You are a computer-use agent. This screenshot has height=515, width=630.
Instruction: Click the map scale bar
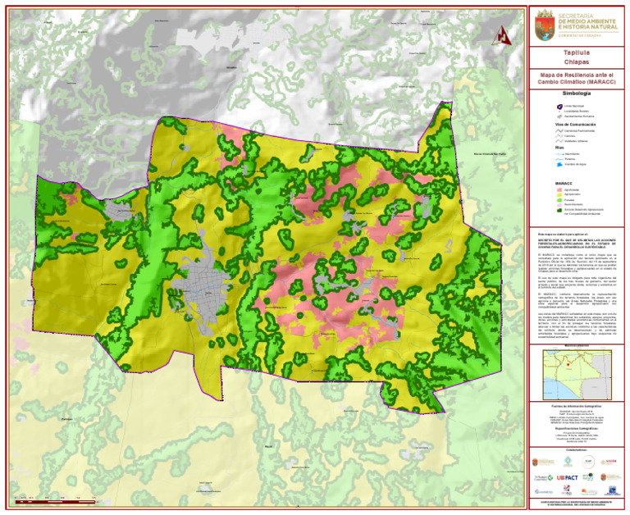point(56,502)
